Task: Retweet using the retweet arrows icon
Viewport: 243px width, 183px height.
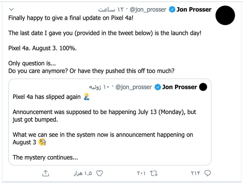Action: (x=154, y=173)
